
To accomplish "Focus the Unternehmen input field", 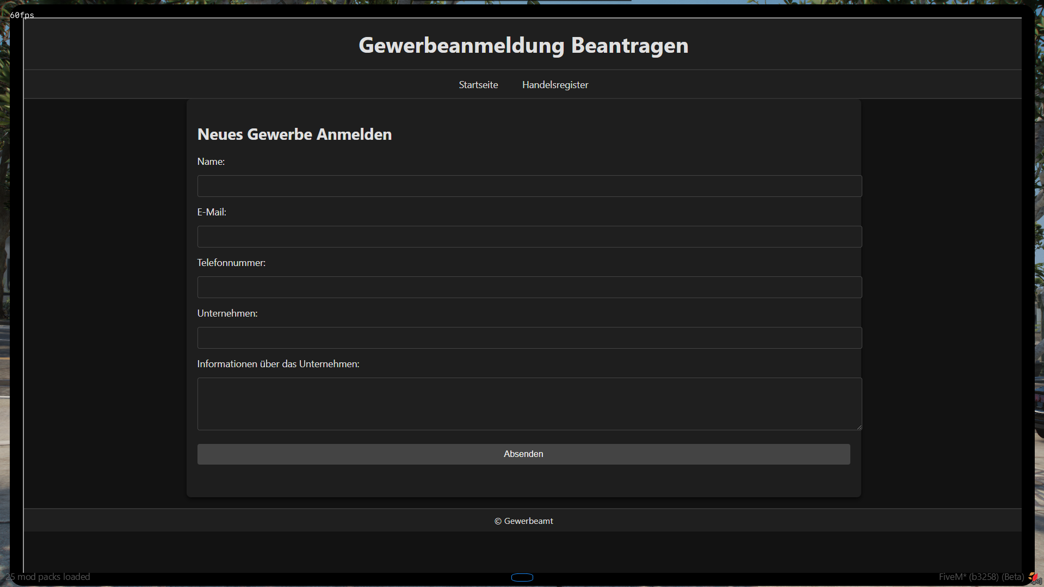I will (x=529, y=338).
